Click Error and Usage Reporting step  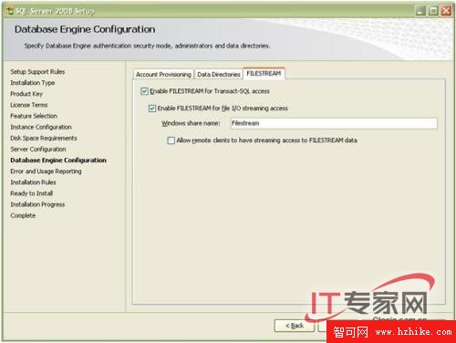pos(46,171)
